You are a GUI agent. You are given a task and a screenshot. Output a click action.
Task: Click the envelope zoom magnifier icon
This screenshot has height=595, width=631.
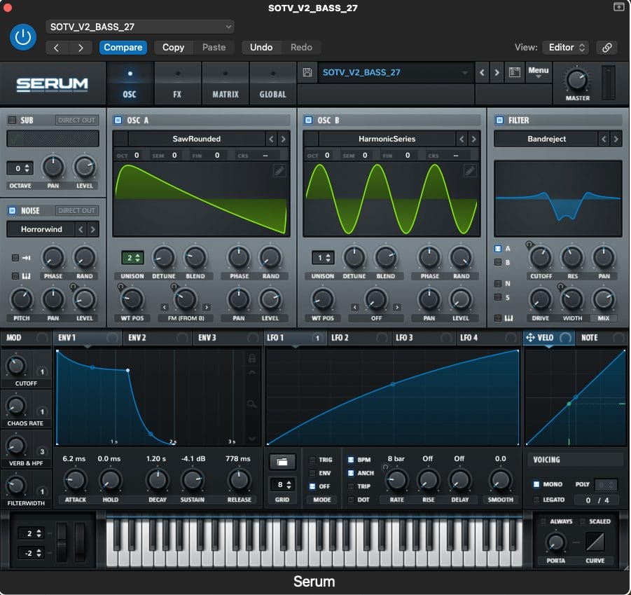click(x=252, y=404)
